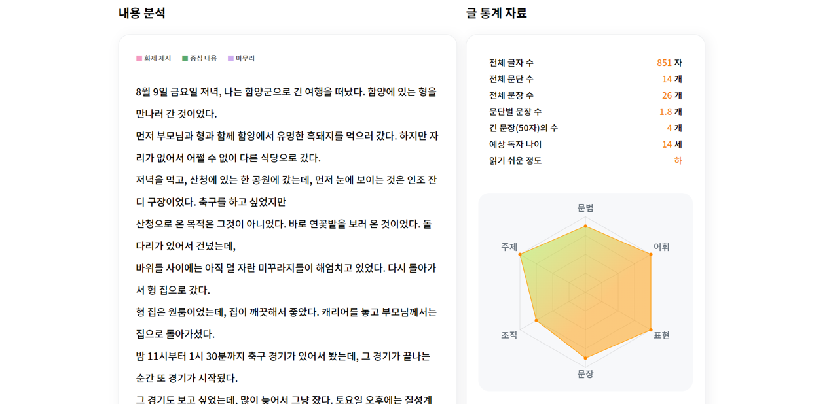This screenshot has width=829, height=404.
Task: Click the 긴 문장(50자)의 수 statistic label
Action: [x=524, y=128]
